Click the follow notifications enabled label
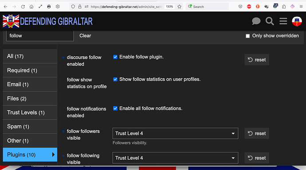Image resolution: width=306 pixels, height=170 pixels. (86, 112)
